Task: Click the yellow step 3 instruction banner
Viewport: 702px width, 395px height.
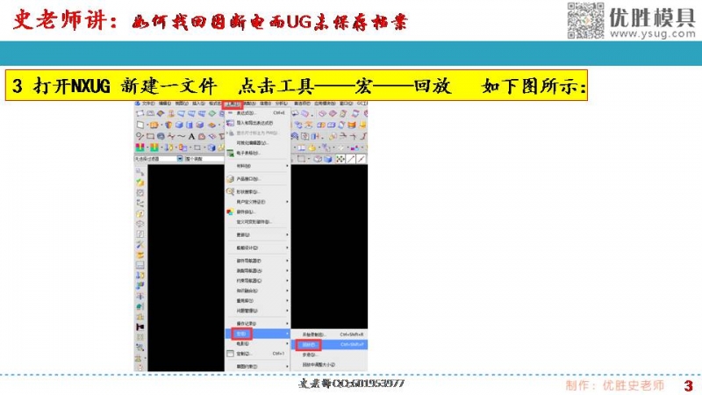Action: click(x=296, y=85)
